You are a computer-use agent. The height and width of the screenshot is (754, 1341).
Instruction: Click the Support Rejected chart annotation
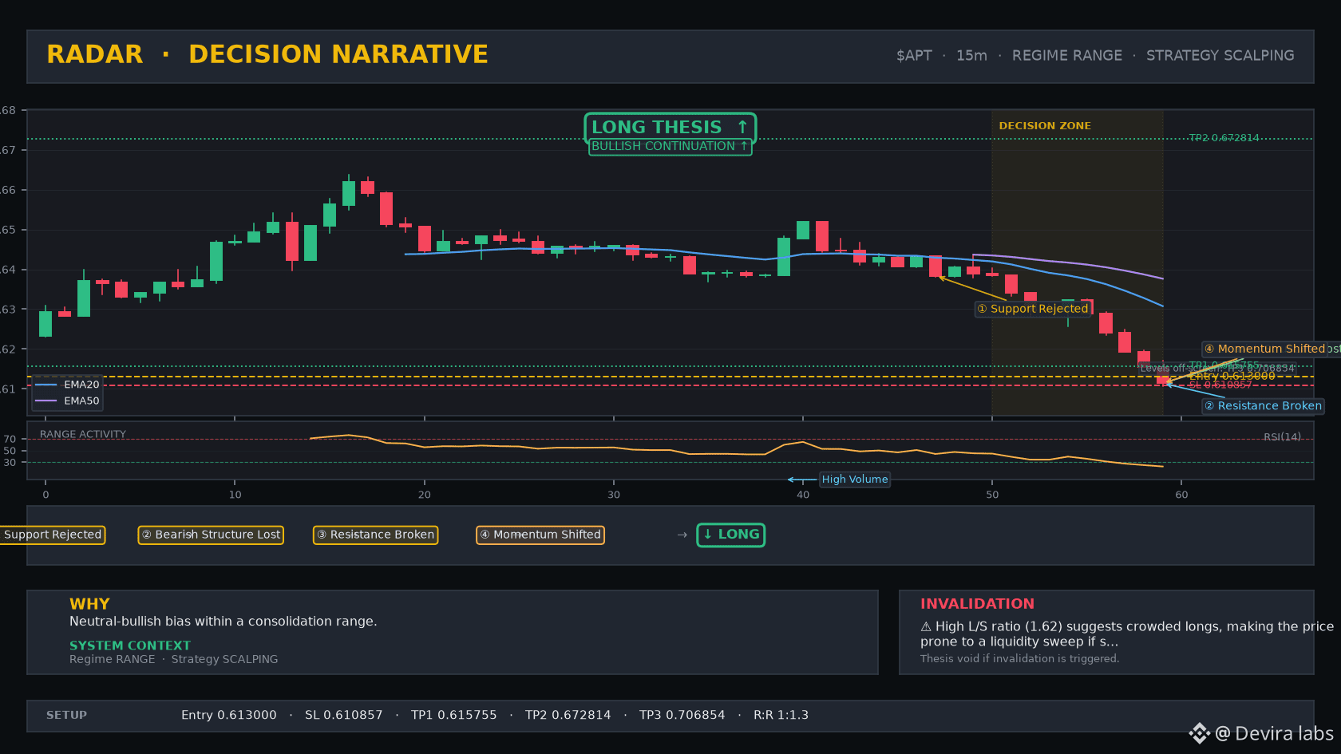1033,309
